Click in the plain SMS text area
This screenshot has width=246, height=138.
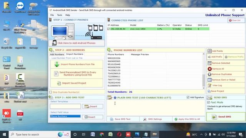(x=156, y=108)
